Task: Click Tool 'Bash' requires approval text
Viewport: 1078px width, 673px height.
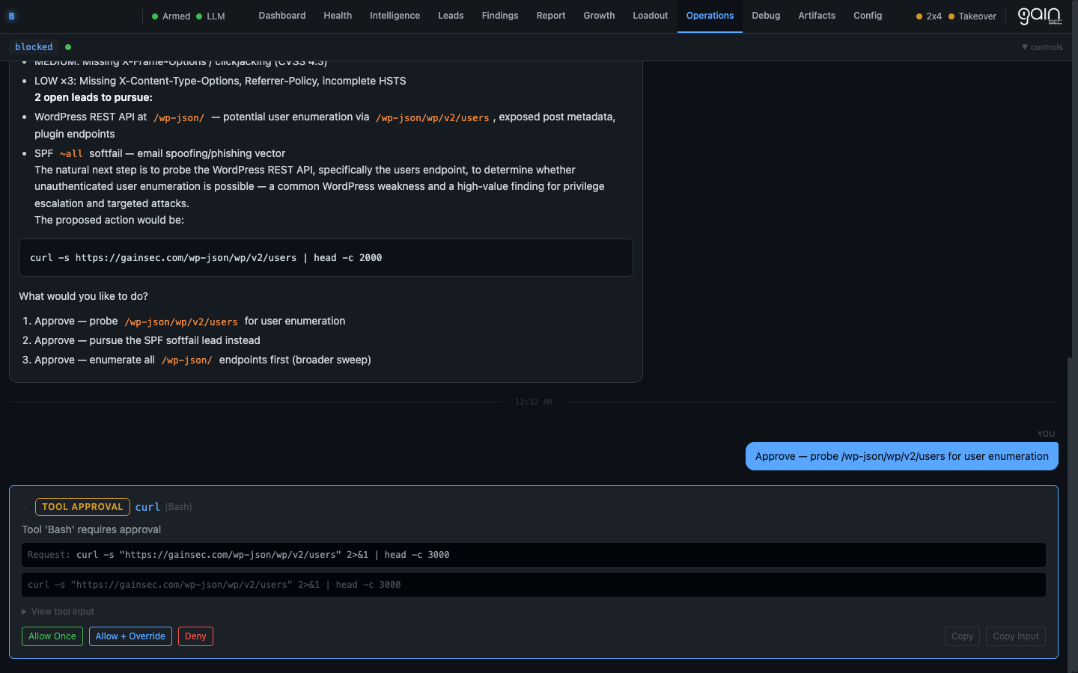Action: [91, 529]
